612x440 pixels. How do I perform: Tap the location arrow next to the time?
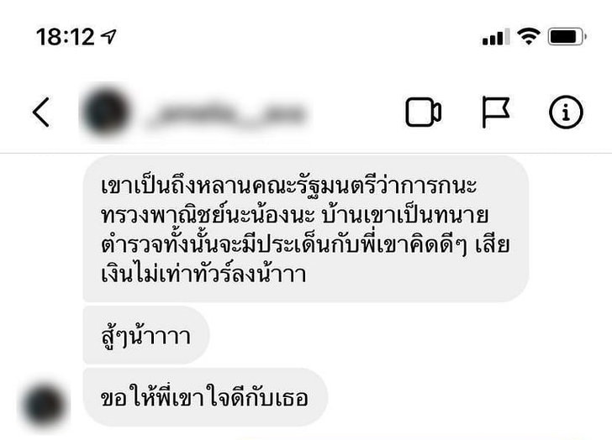click(x=108, y=37)
